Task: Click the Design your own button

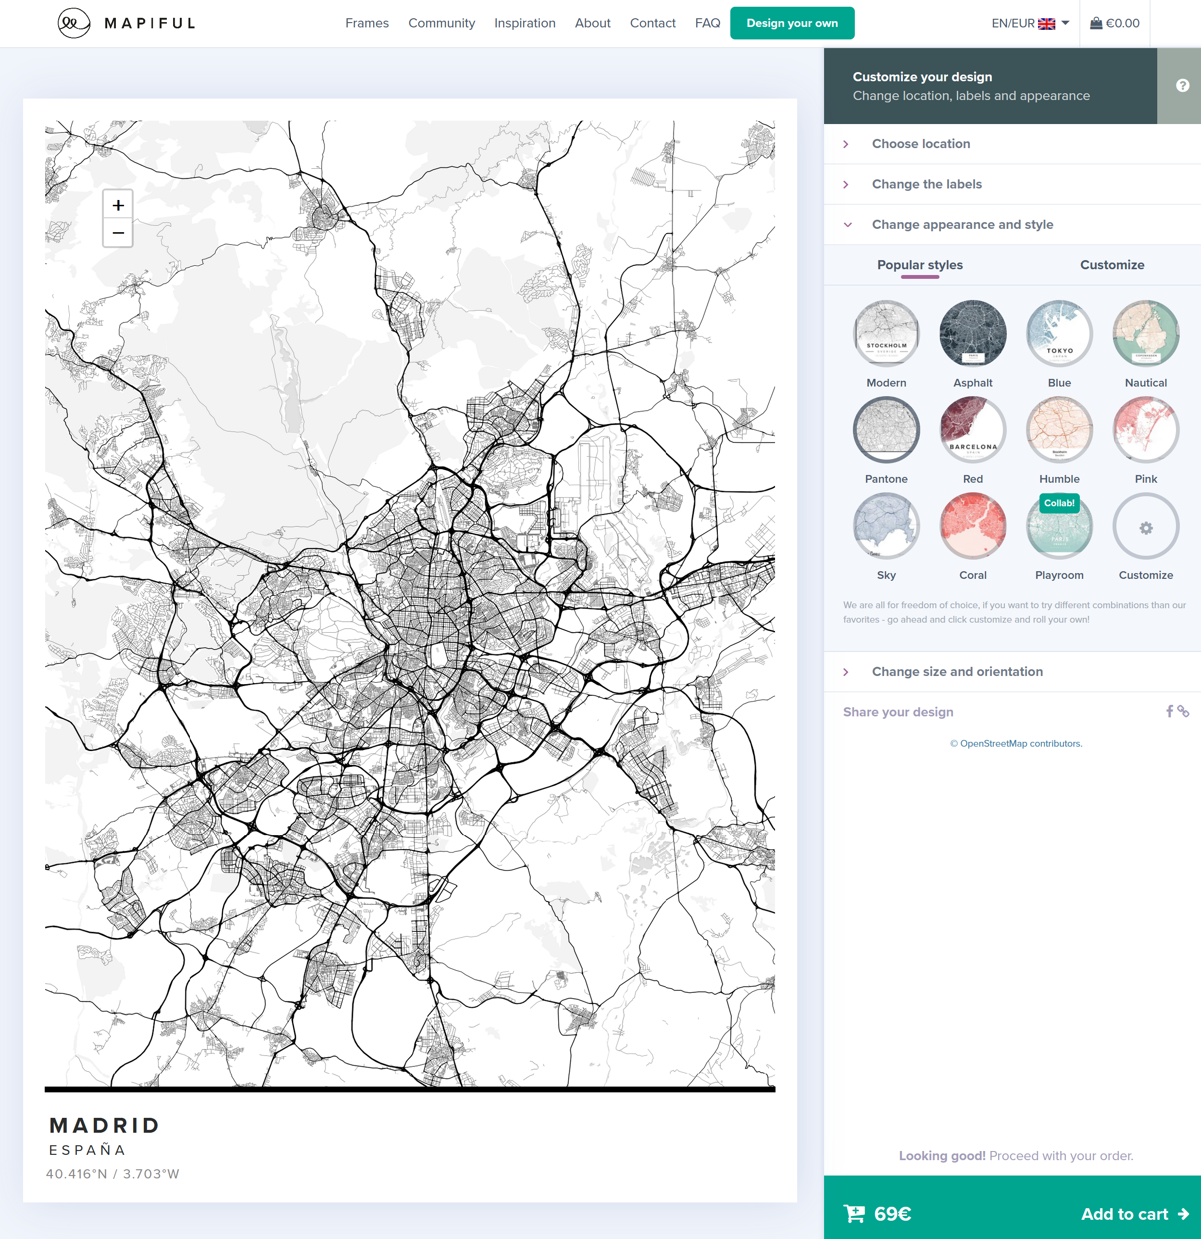Action: (791, 24)
